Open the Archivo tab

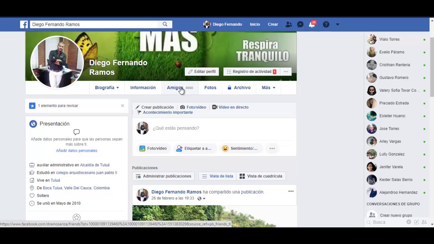239,87
